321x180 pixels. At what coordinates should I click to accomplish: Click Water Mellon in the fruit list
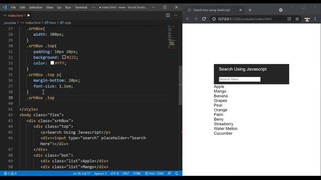click(x=226, y=128)
